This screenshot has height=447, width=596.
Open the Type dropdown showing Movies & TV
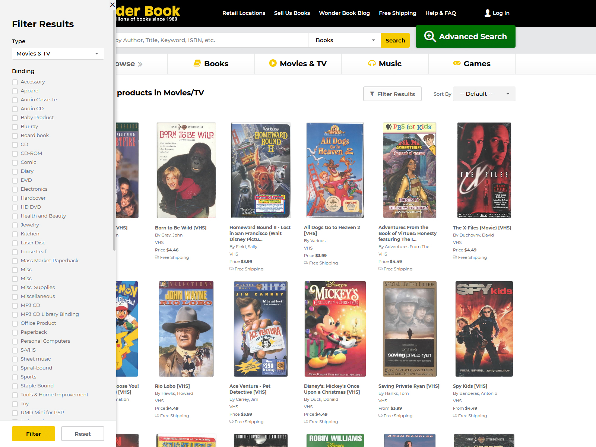(x=58, y=54)
